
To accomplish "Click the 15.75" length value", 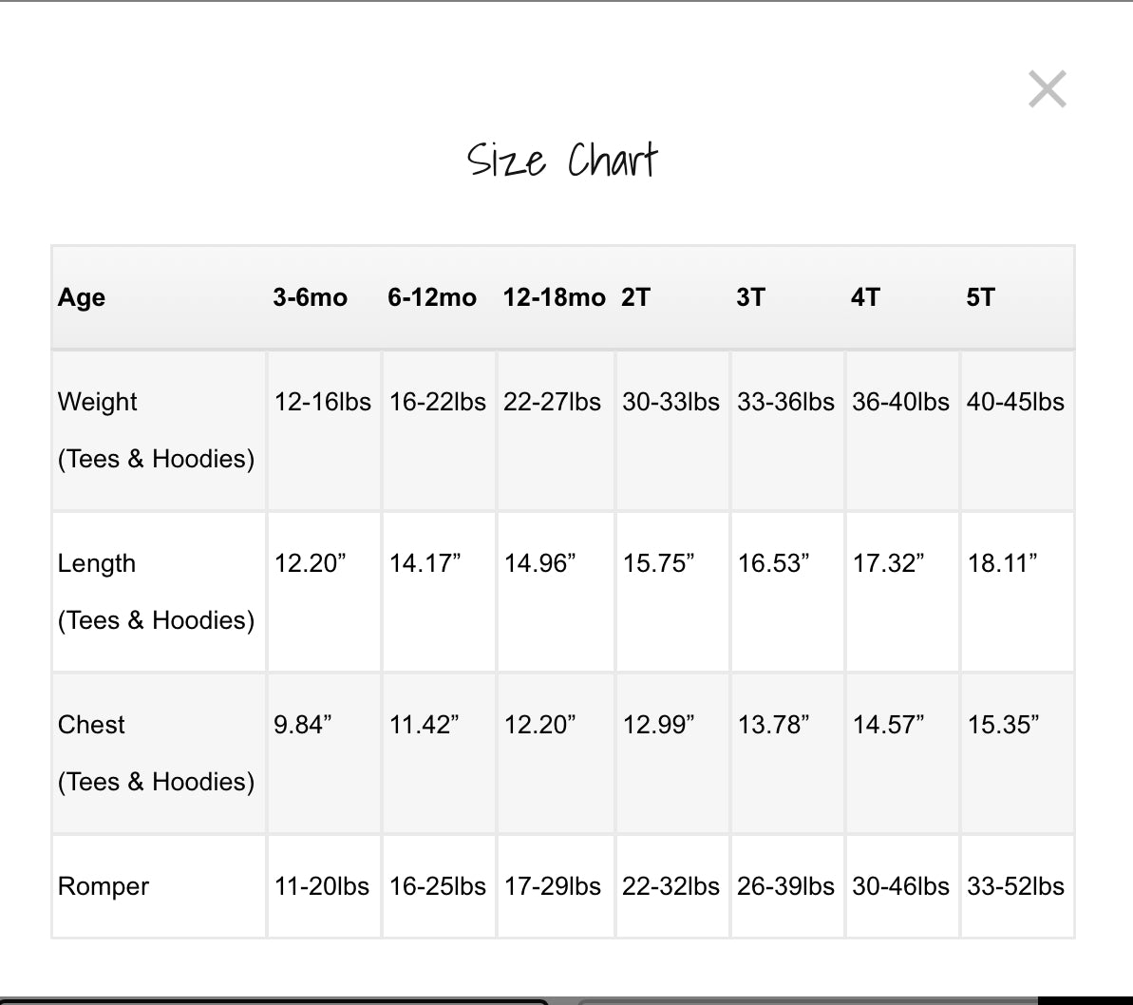I will coord(658,563).
